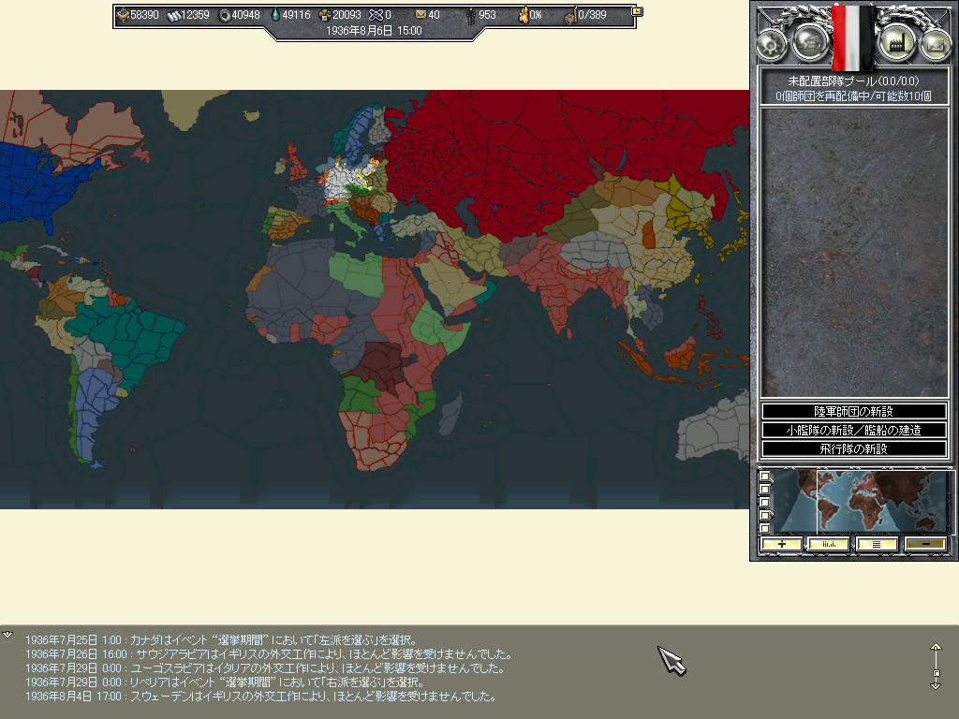This screenshot has width=959, height=719.
Task: Click the metal icon beside 12359
Action: point(173,15)
